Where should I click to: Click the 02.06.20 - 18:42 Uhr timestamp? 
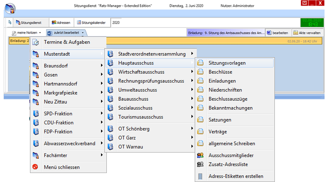coord(302,41)
